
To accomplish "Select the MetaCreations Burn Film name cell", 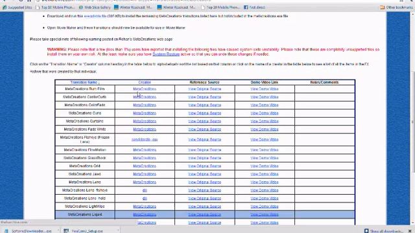I will click(85, 89).
